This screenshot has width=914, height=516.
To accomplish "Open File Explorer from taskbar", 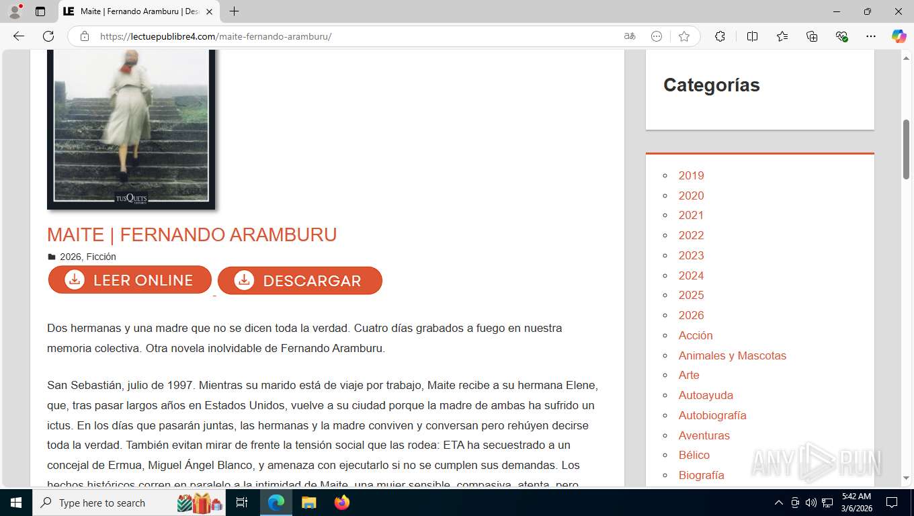I will (x=308, y=503).
